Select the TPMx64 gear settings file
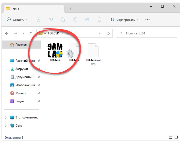The width and height of the screenshot is (182, 142). coord(74,52)
